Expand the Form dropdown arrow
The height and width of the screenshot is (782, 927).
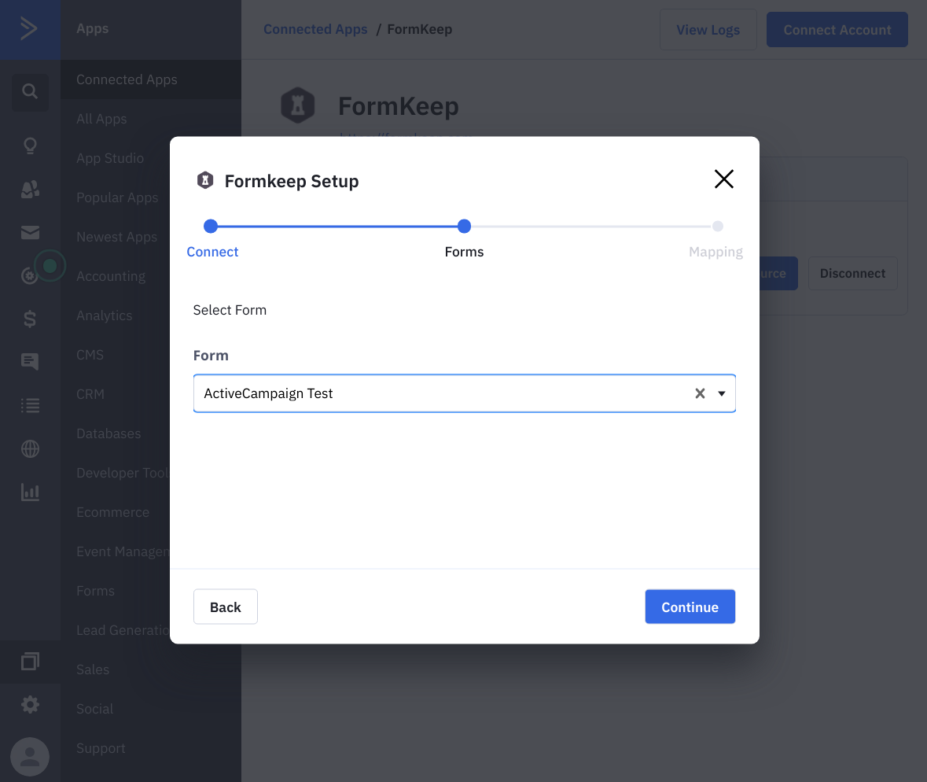pos(721,393)
